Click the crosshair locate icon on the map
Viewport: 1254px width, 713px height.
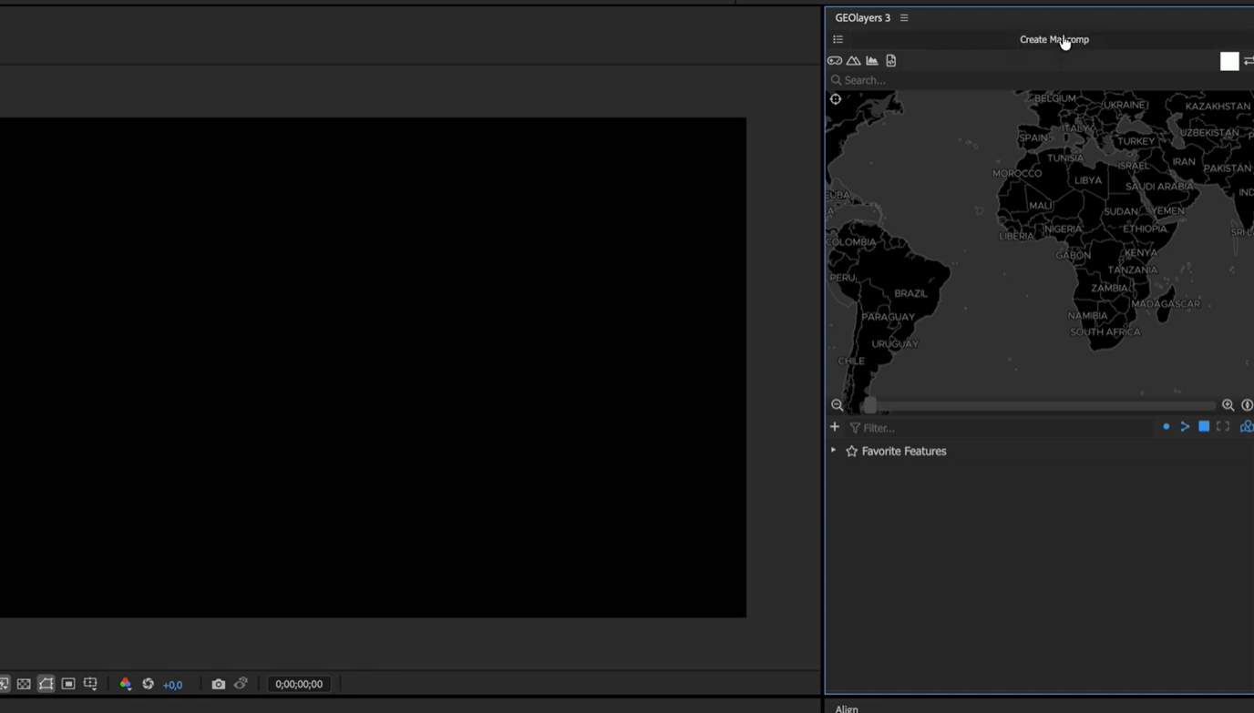[835, 98]
